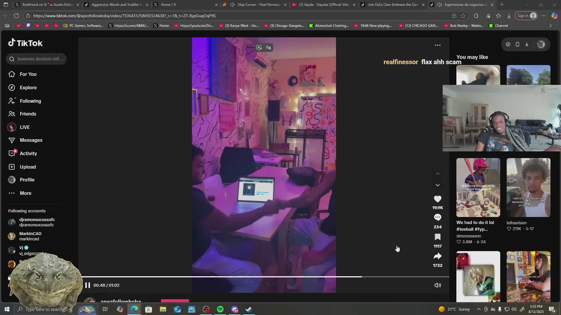The width and height of the screenshot is (561, 315).
Task: Open the Explore page
Action: [x=28, y=87]
